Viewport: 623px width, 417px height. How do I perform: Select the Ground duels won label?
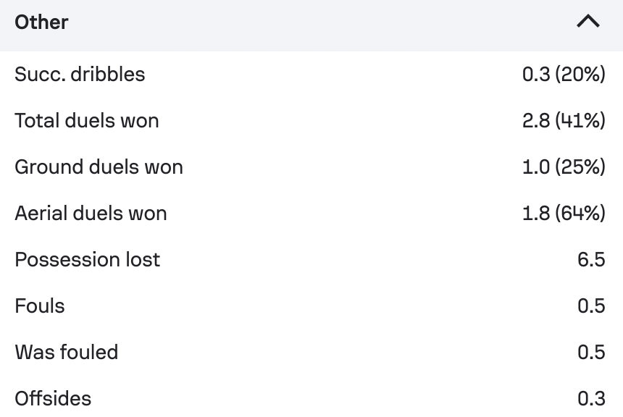coord(99,167)
